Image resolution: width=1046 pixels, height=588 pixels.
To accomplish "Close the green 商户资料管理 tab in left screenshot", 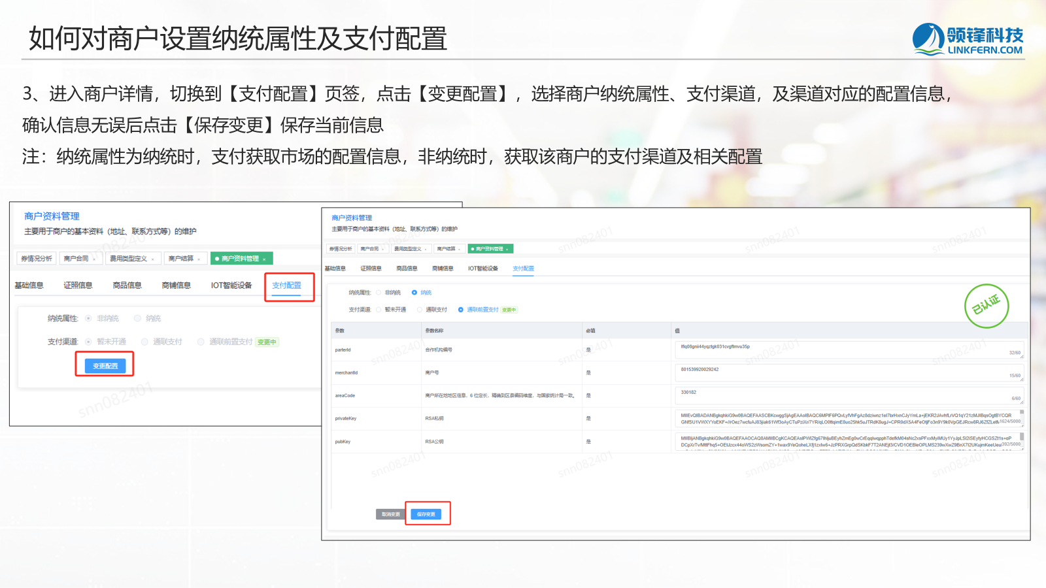I will pyautogui.click(x=264, y=259).
